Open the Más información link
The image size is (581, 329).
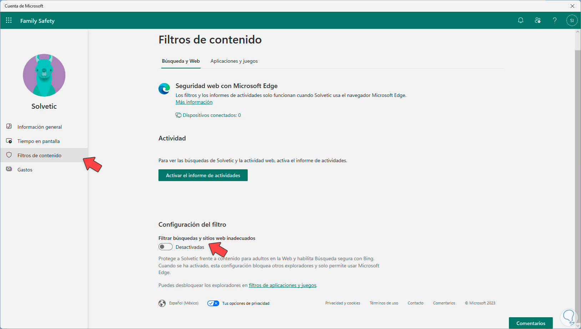click(194, 102)
